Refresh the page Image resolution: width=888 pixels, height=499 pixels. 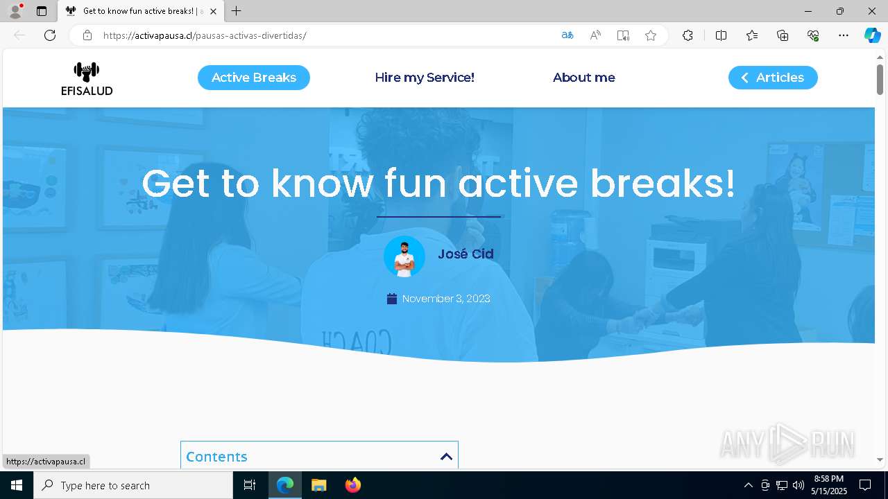tap(50, 35)
